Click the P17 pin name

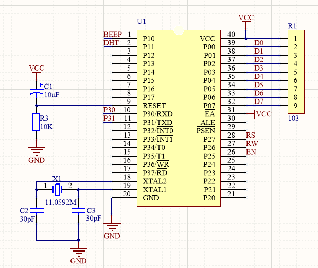point(149,97)
